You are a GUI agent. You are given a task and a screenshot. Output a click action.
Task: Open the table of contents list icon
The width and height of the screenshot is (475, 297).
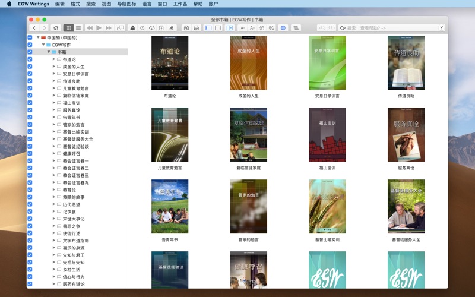pos(296,28)
